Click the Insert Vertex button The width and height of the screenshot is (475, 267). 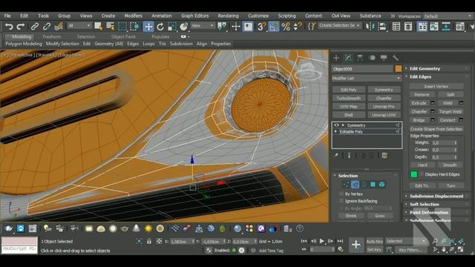(x=436, y=86)
